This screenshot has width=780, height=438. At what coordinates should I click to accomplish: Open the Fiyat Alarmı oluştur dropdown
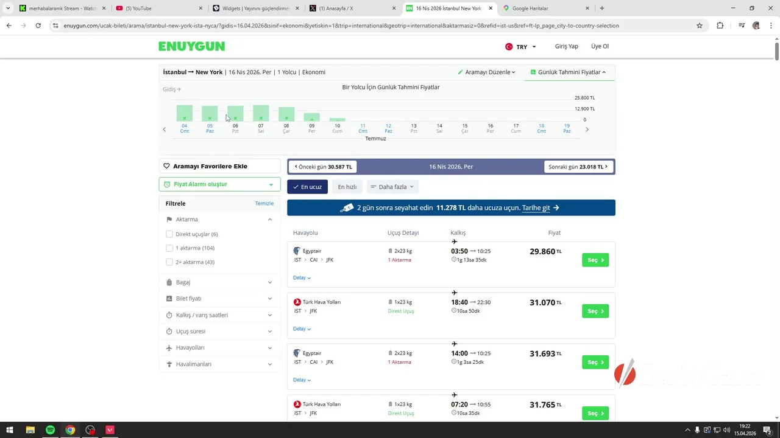coord(219,184)
